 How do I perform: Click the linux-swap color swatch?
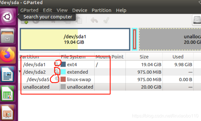pyautogui.click(x=63, y=79)
